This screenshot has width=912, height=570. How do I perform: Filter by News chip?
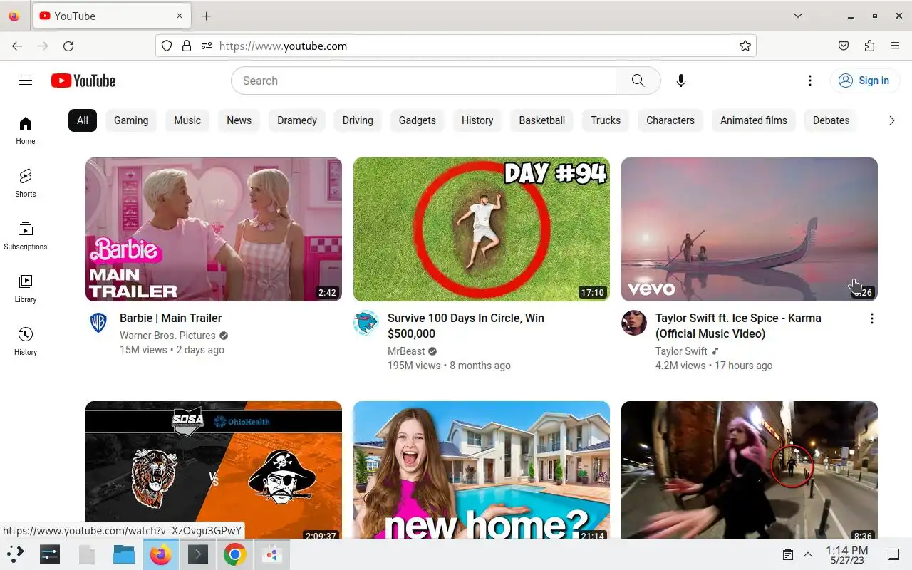(x=239, y=120)
